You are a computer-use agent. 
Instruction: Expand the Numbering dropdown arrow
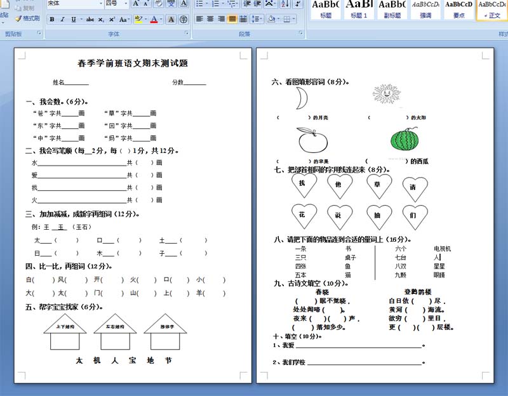(223, 4)
